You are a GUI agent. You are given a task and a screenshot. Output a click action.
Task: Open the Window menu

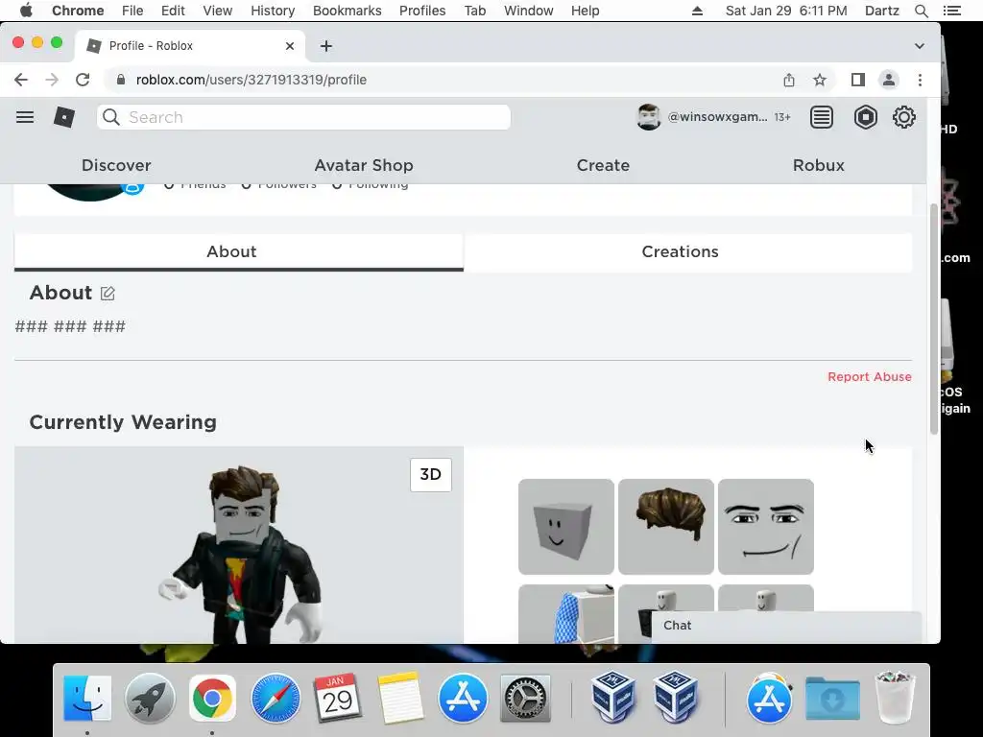[x=529, y=11]
